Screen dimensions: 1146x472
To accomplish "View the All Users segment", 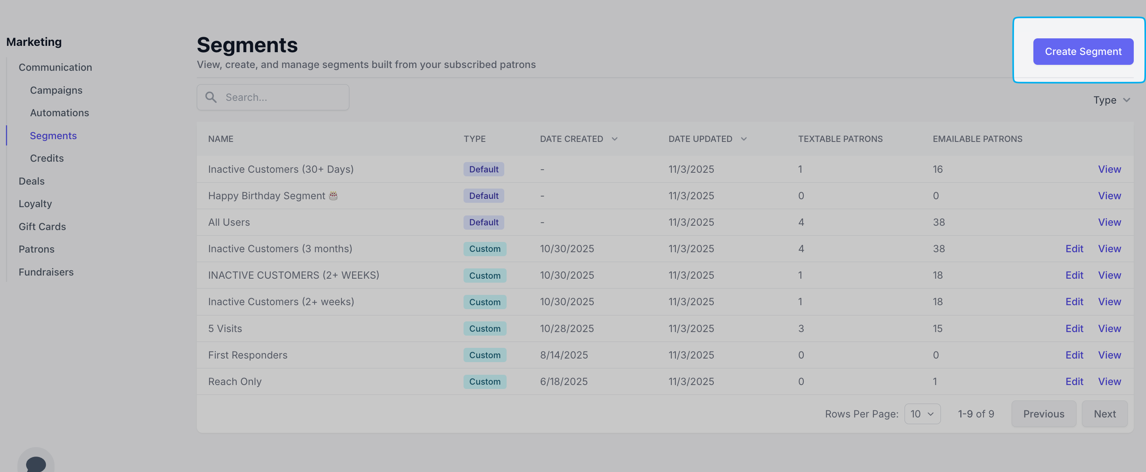I will [1109, 222].
